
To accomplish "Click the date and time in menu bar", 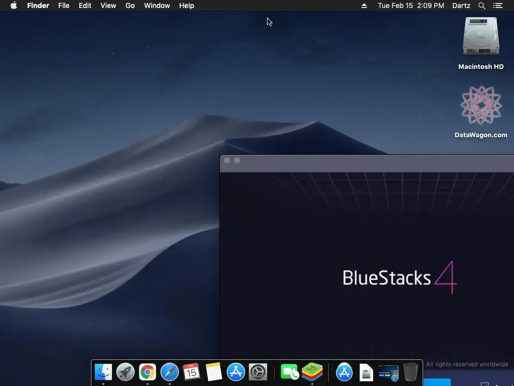I will pyautogui.click(x=411, y=6).
